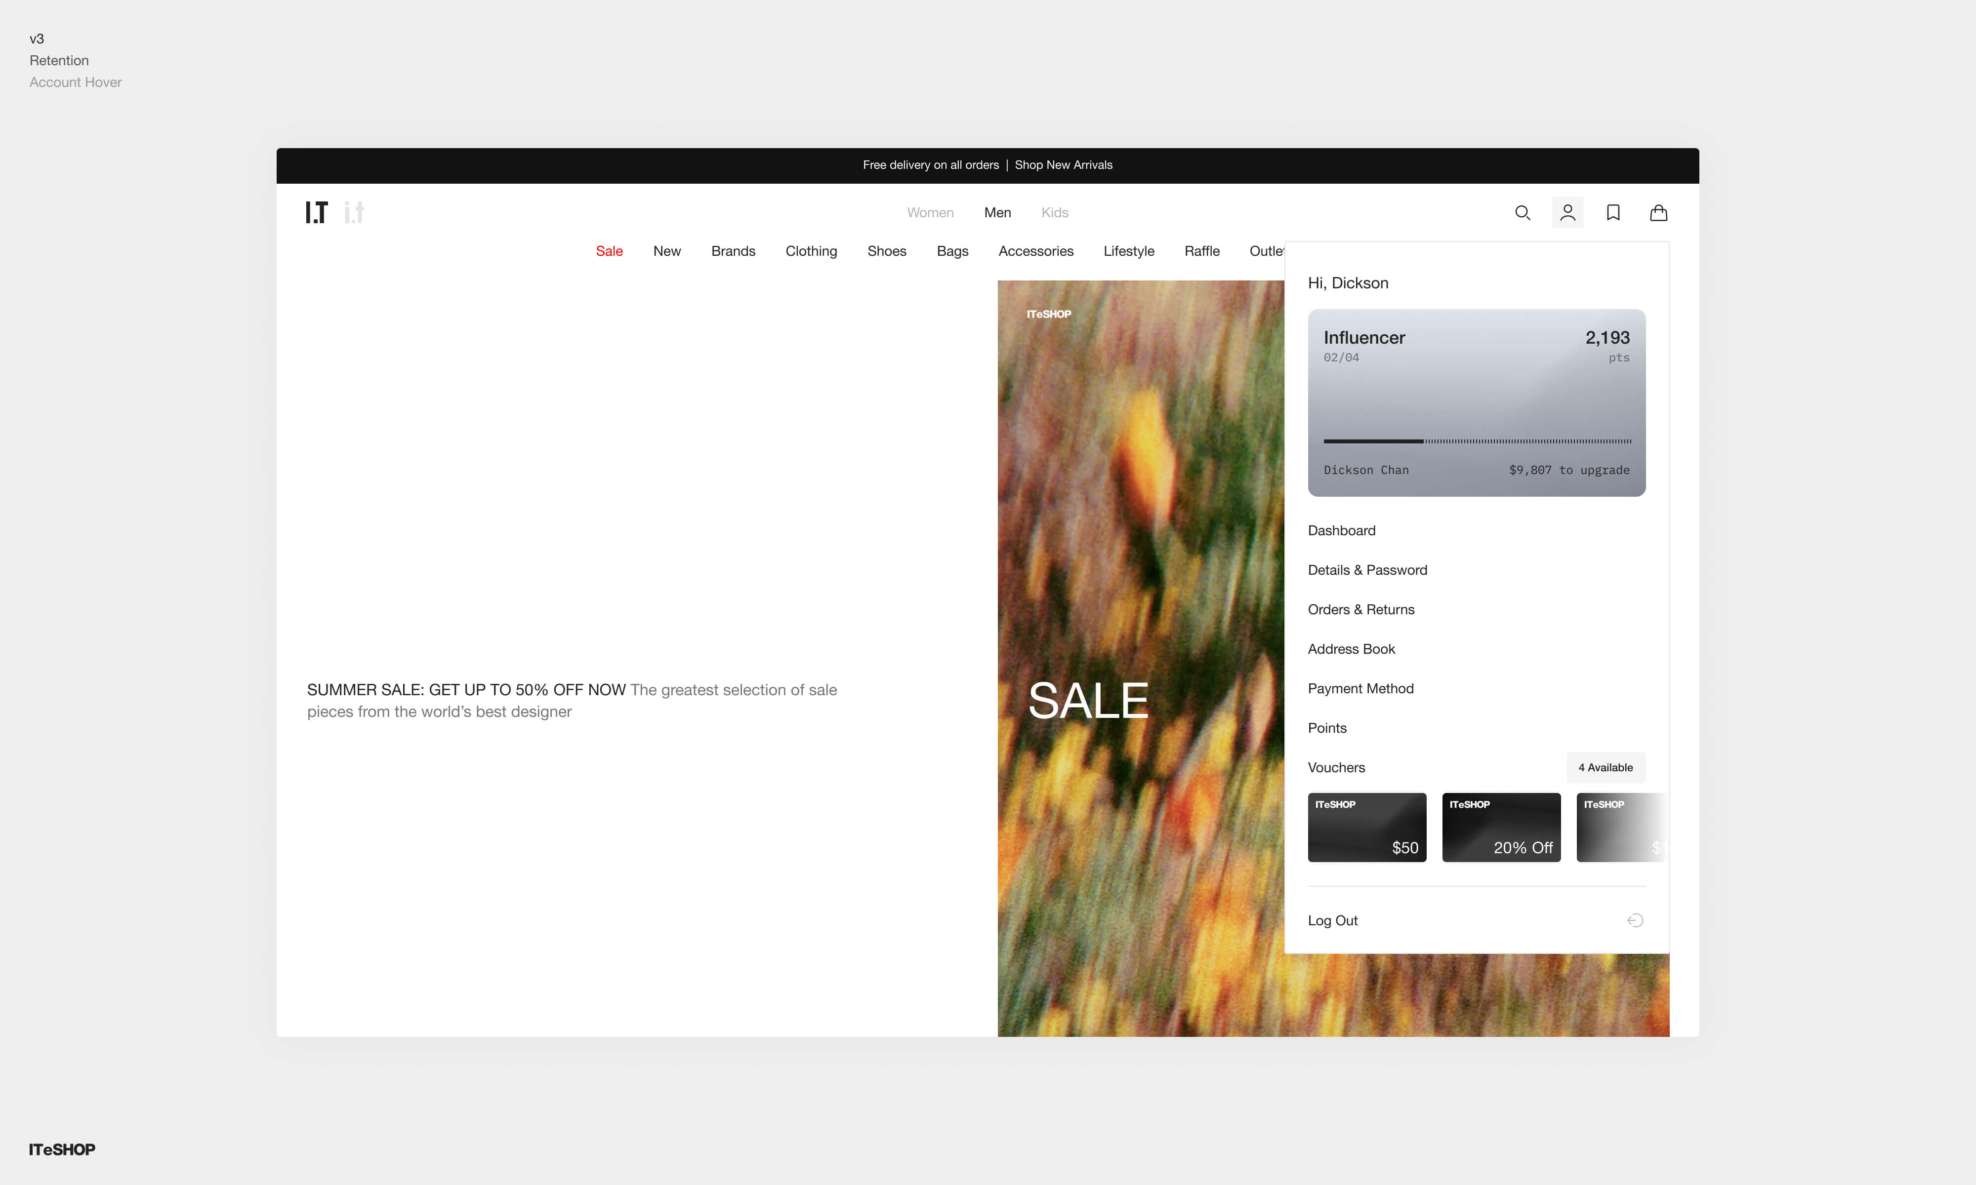Select the Men department tab
Image resolution: width=1976 pixels, height=1185 pixels.
click(997, 212)
